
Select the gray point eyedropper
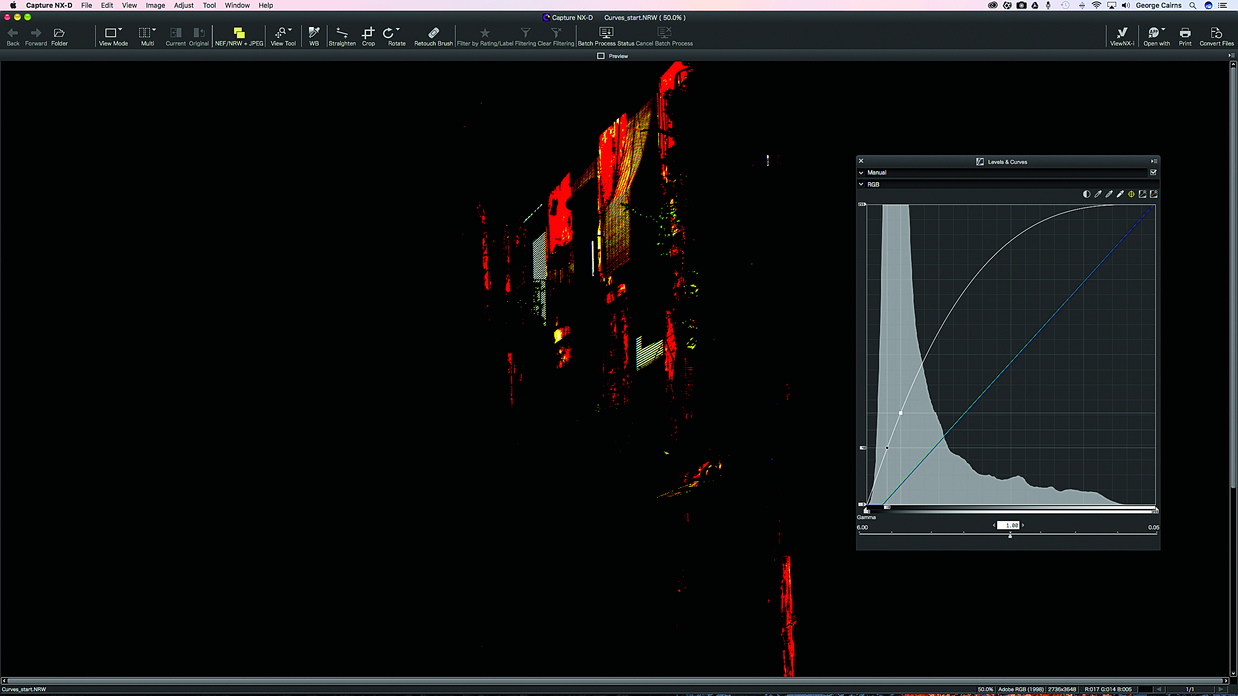[1109, 194]
